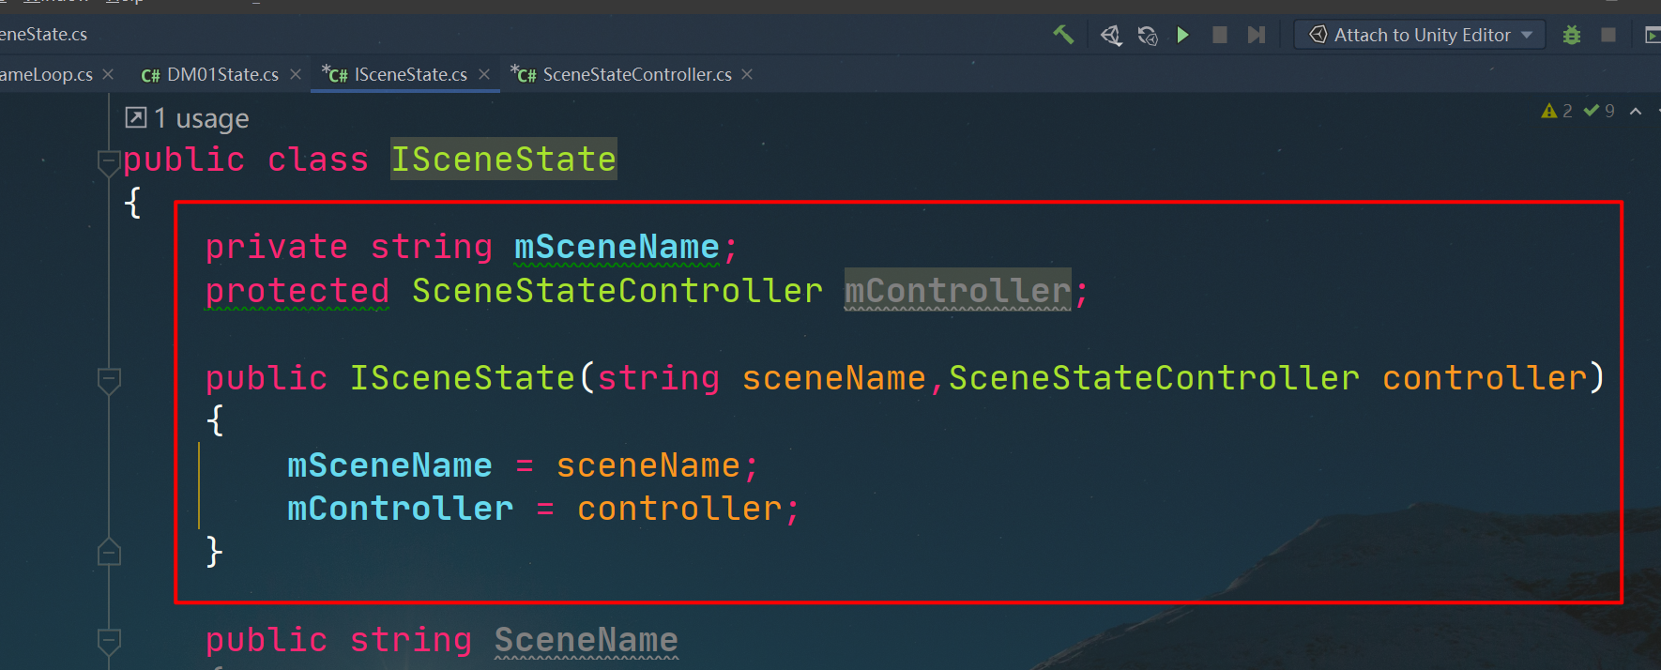Click the Unity logo toolbar icon

point(1111,36)
